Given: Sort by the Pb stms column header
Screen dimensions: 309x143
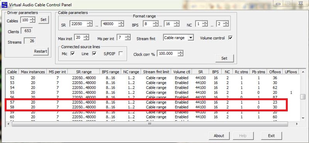Looking at the screenshot, I should pyautogui.click(x=258, y=72).
